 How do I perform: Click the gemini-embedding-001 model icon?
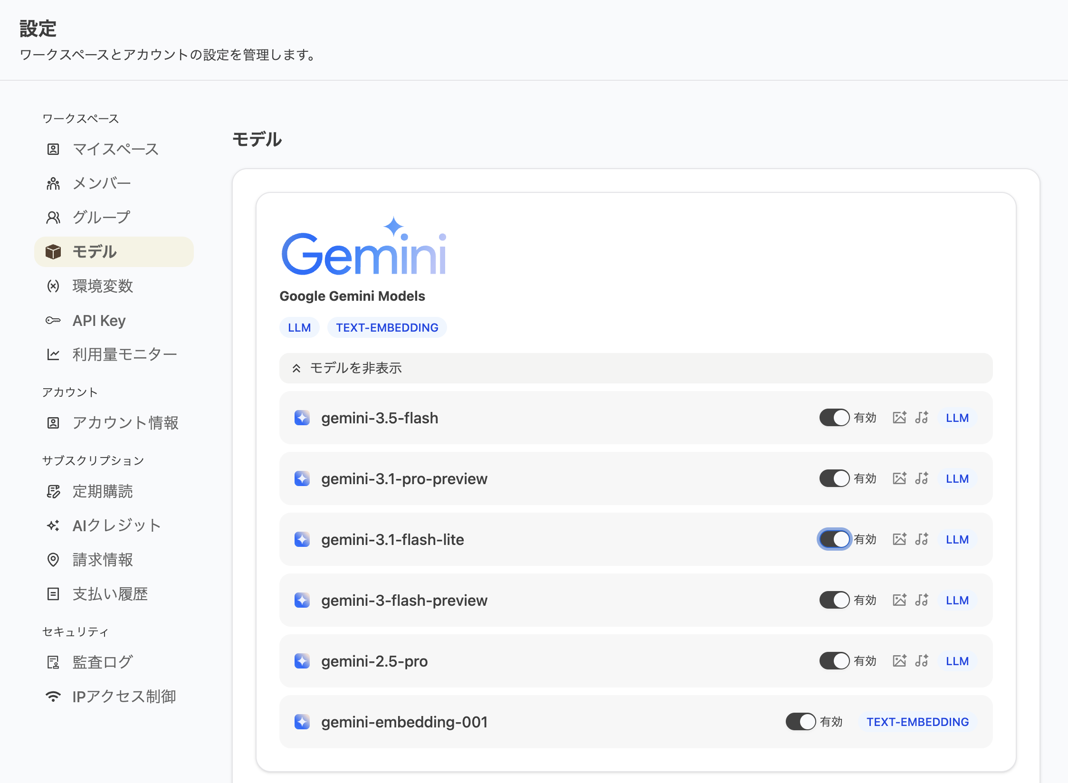302,722
